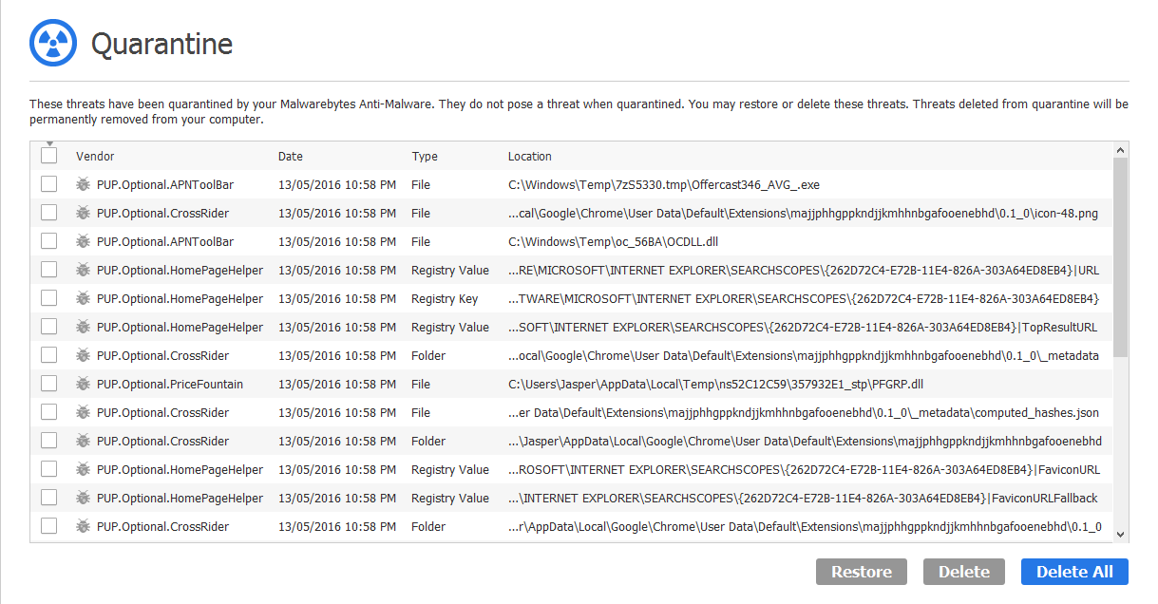The image size is (1158, 604).
Task: Click the bug icon for the computed_hashes.json row
Action: [84, 412]
